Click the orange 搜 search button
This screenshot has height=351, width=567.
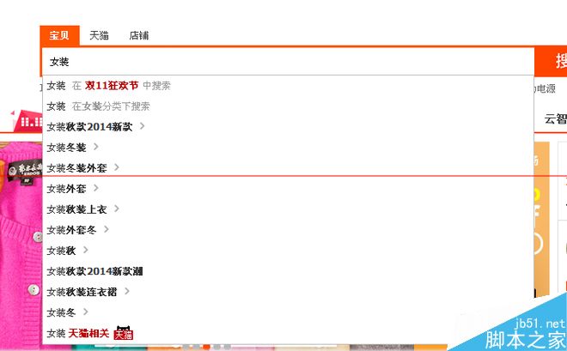pos(551,61)
